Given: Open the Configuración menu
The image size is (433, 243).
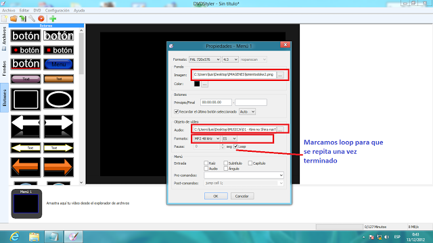Looking at the screenshot, I should click(57, 11).
